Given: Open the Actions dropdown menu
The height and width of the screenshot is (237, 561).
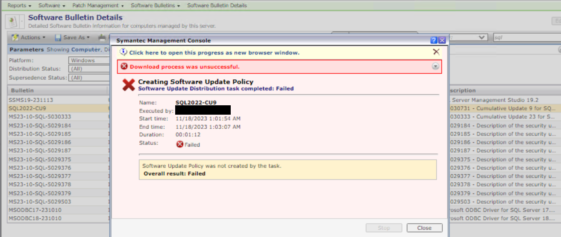Looking at the screenshot, I should pyautogui.click(x=28, y=38).
